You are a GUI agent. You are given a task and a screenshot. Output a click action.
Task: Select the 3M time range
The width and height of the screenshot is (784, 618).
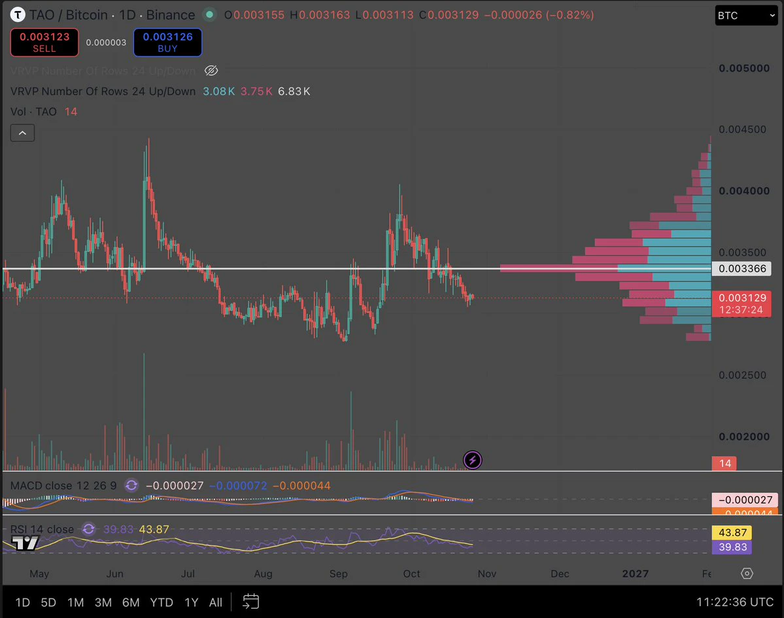coord(103,602)
